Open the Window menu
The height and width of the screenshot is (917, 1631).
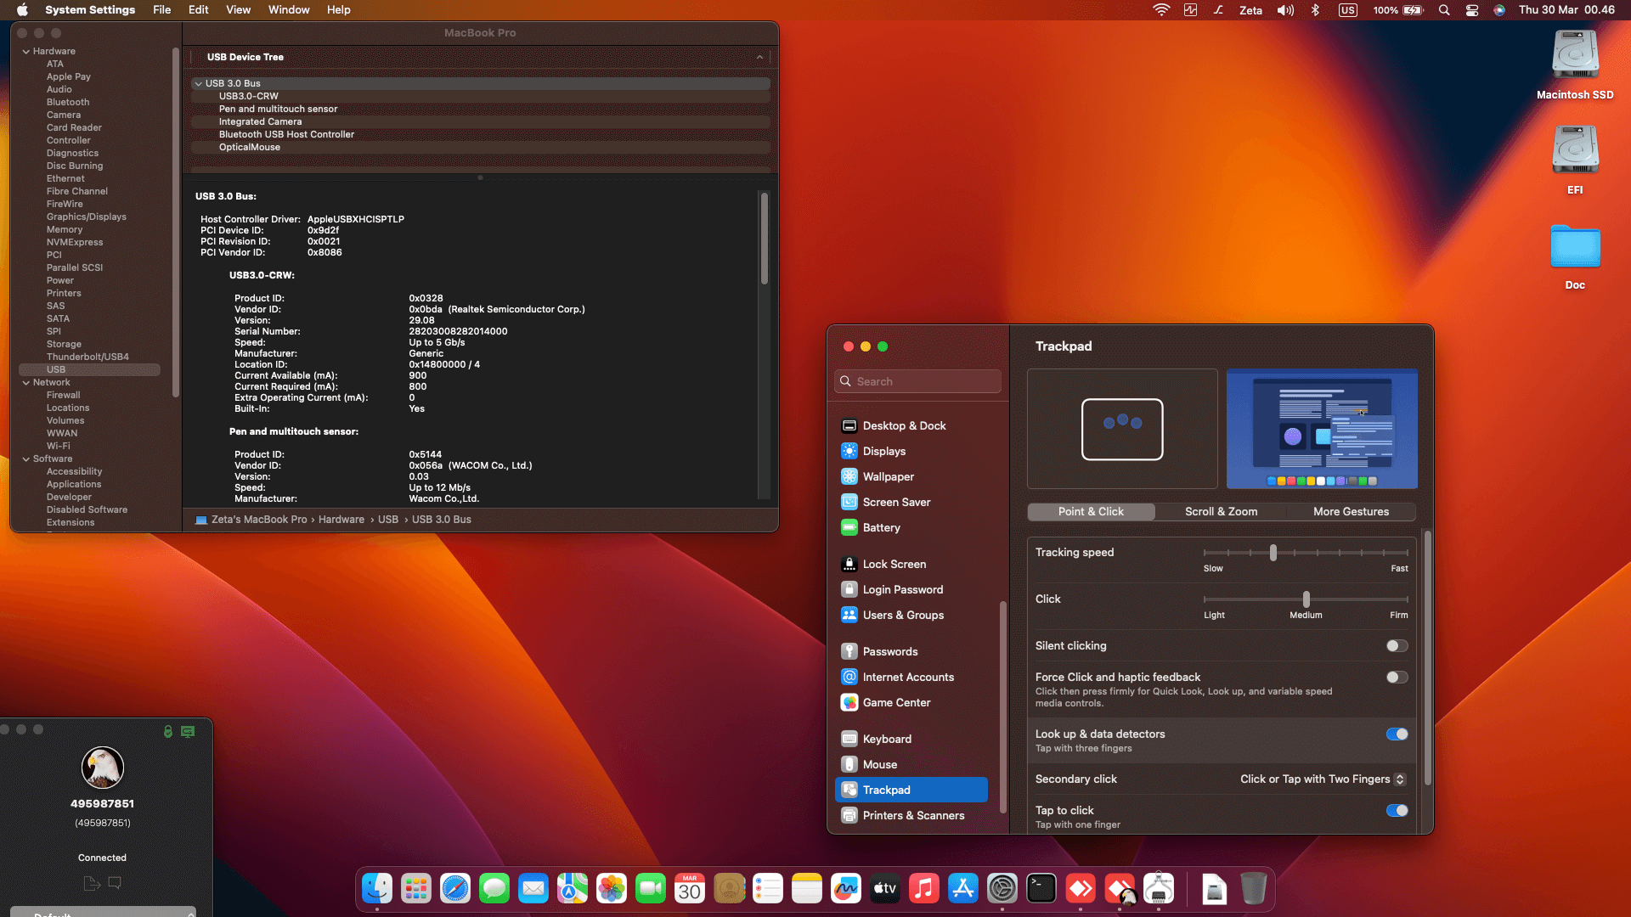tap(288, 9)
